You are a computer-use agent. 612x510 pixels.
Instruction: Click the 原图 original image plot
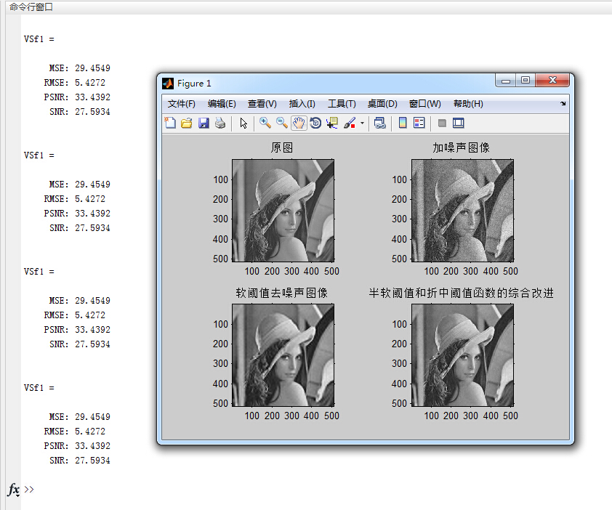[283, 211]
